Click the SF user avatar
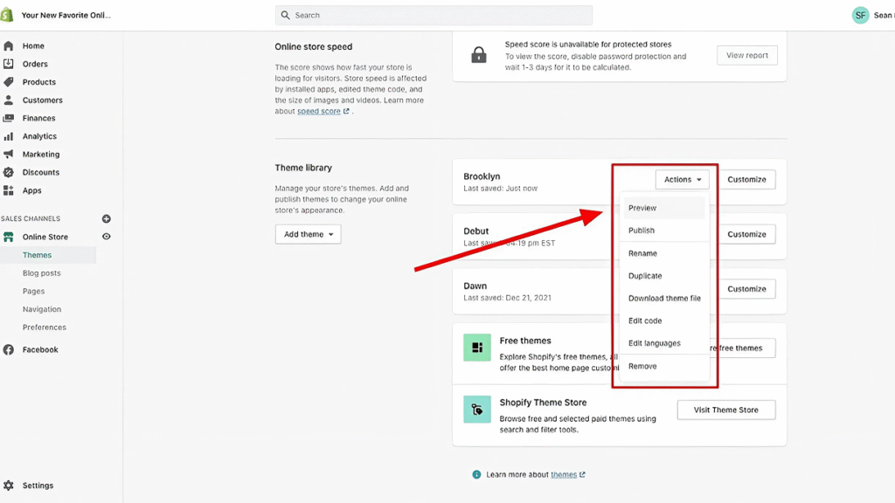Image resolution: width=895 pixels, height=503 pixels. 860,16
